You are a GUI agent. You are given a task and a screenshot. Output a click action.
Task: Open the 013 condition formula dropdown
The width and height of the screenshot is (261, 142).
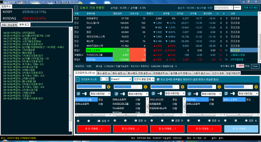(x=91, y=86)
